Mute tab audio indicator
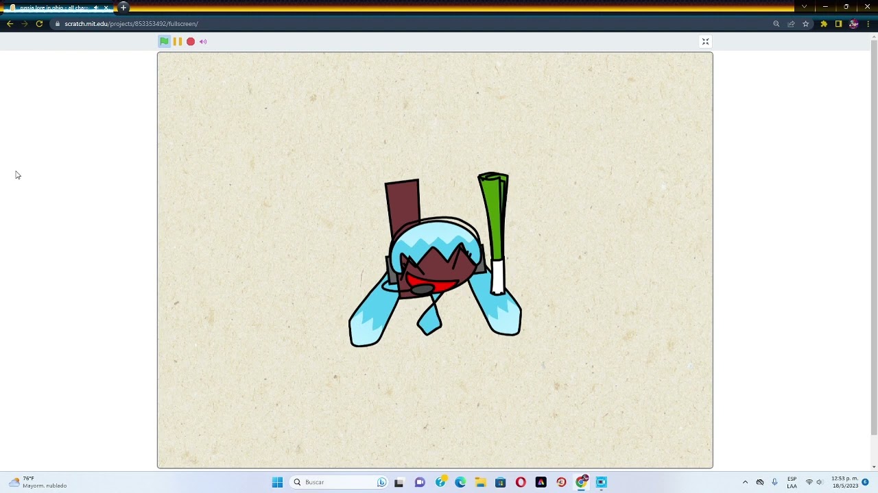878x493 pixels. point(96,8)
